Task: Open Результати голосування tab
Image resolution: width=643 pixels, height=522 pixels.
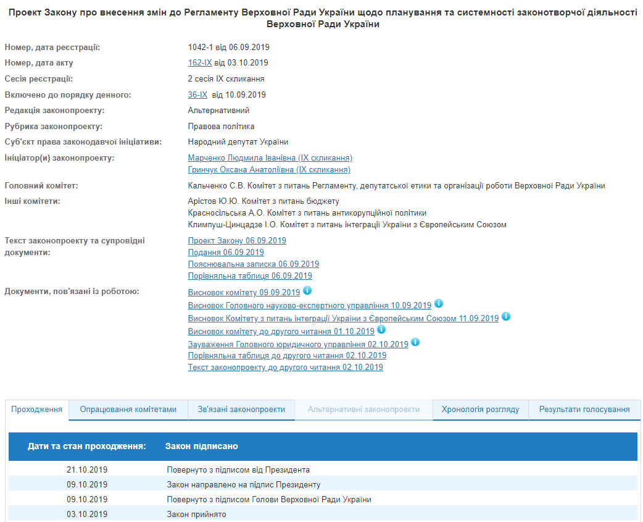Action: [584, 410]
